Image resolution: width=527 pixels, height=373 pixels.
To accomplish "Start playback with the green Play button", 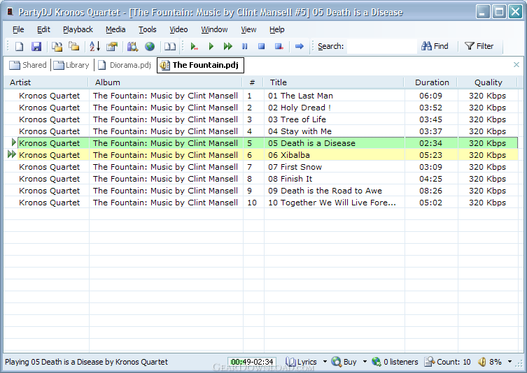I will (211, 46).
